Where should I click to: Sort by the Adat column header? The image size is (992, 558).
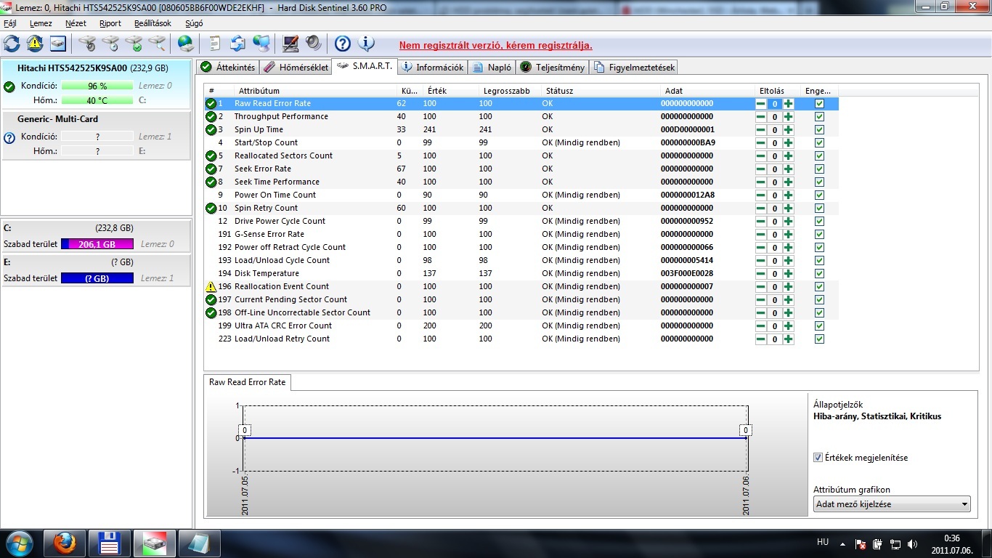coord(707,91)
